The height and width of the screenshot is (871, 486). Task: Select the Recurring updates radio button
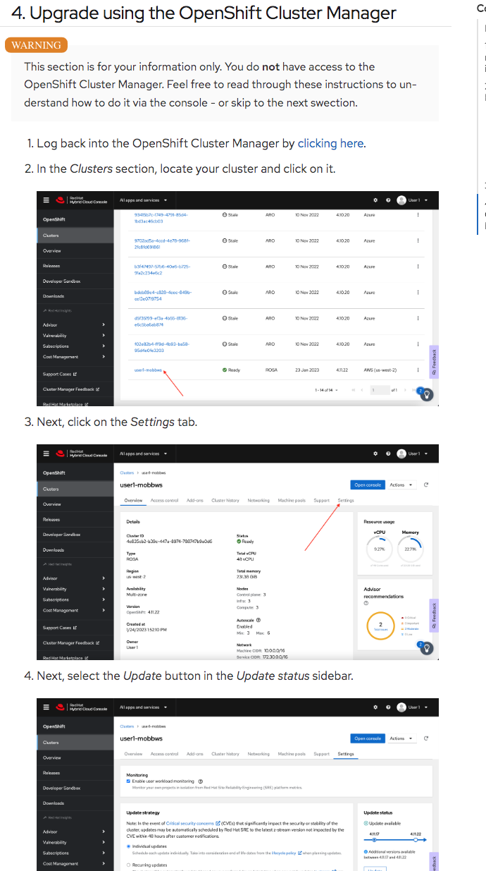point(128,865)
